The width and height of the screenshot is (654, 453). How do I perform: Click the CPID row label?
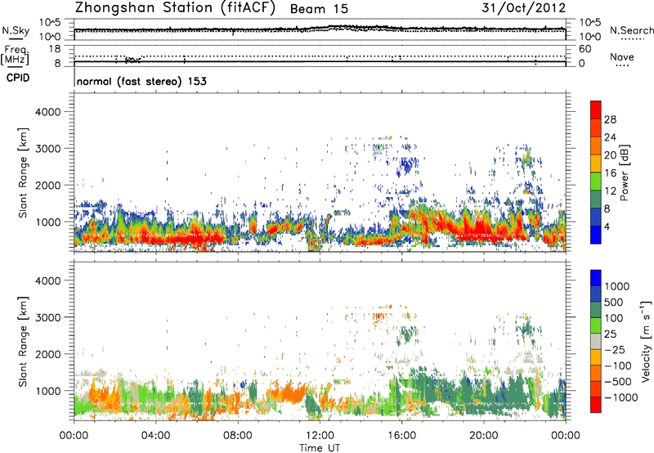(x=18, y=78)
